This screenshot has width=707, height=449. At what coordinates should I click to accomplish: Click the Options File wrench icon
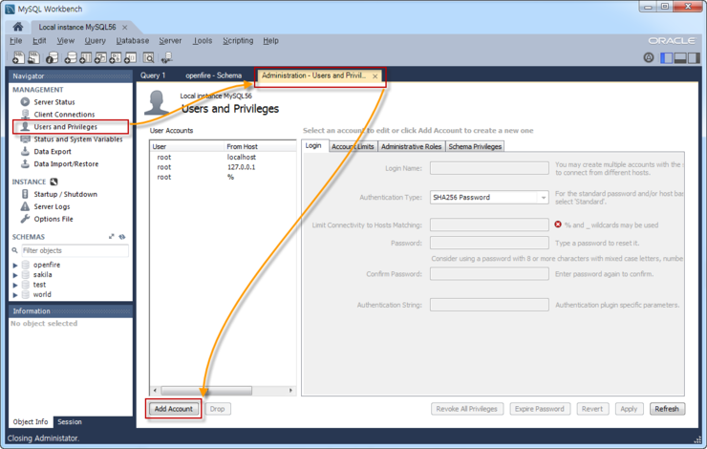[x=25, y=219]
